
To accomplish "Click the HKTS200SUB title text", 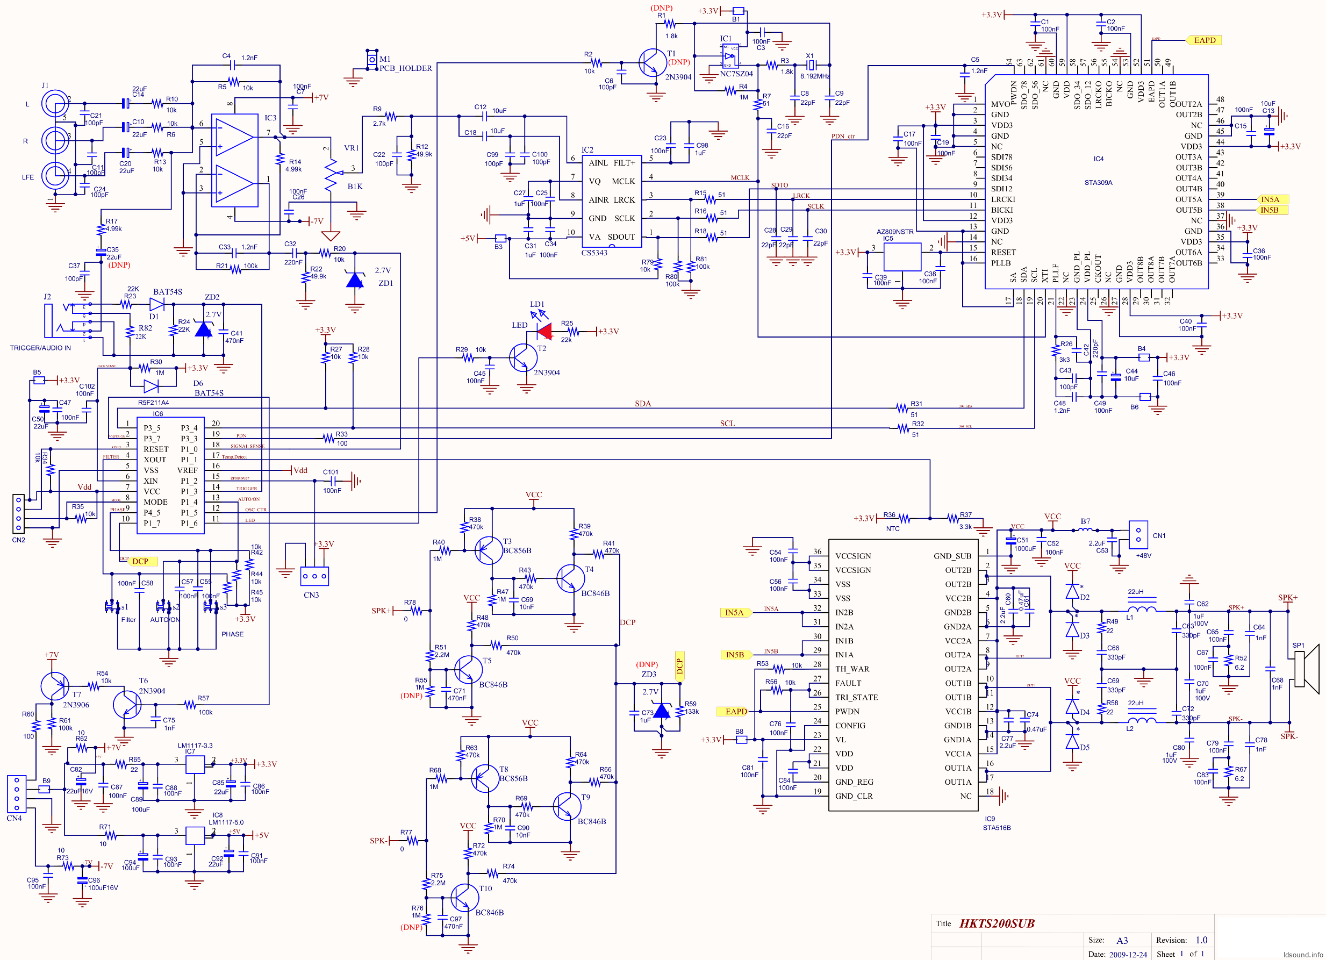I will point(997,924).
